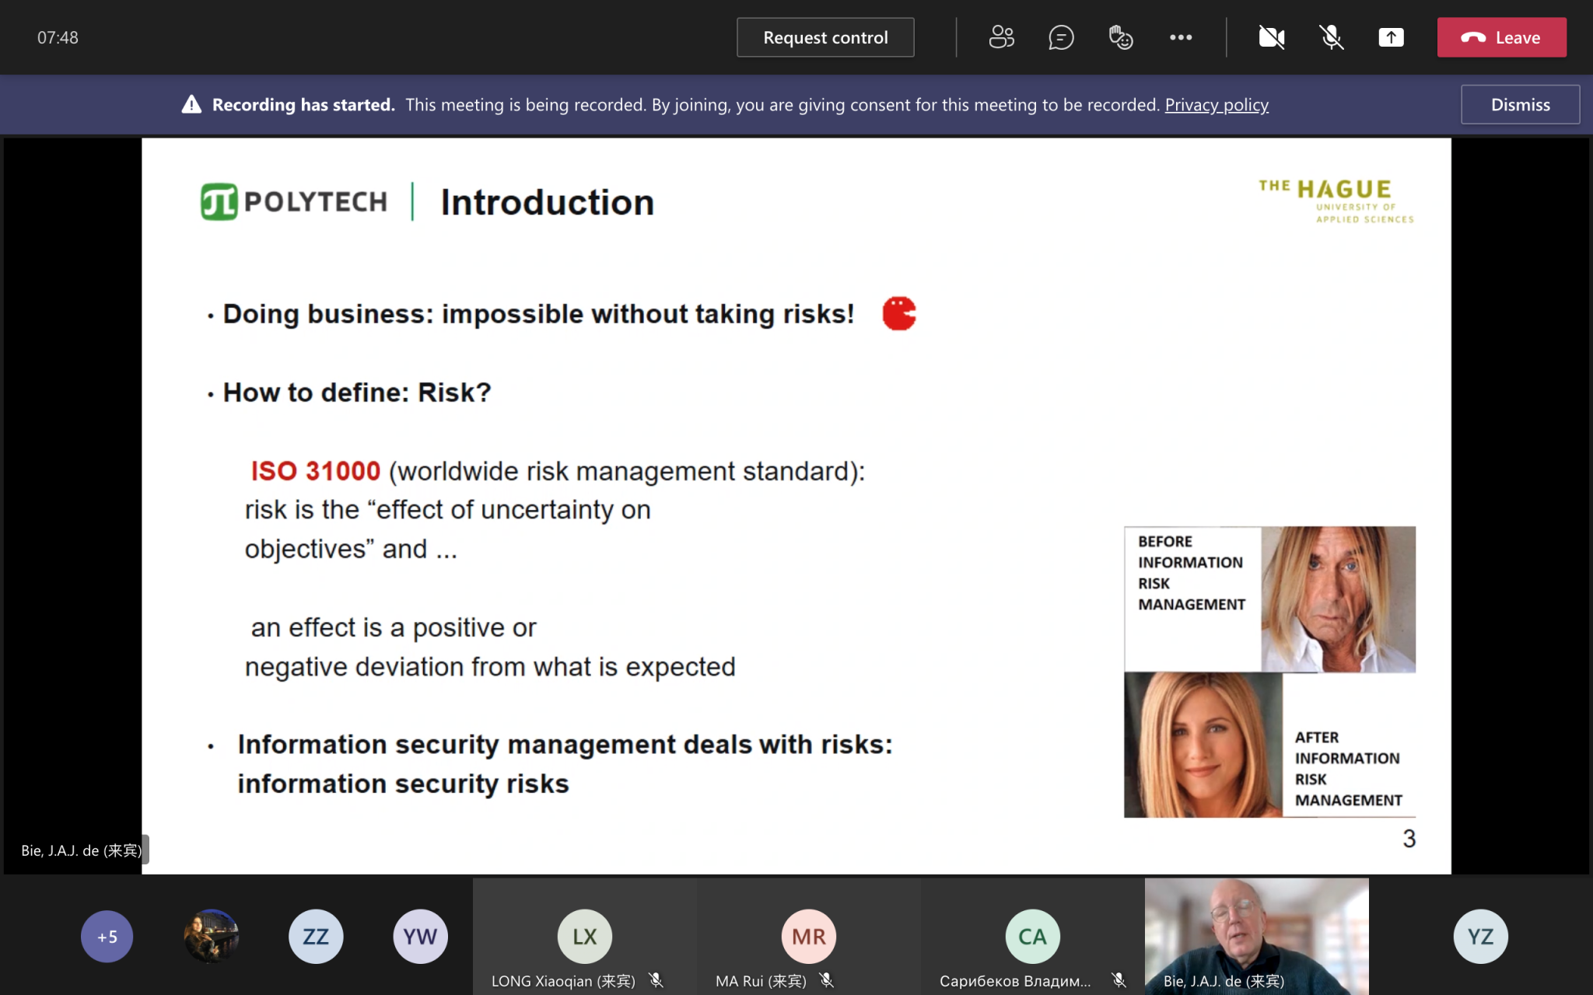Unmute the microphone

point(1332,37)
